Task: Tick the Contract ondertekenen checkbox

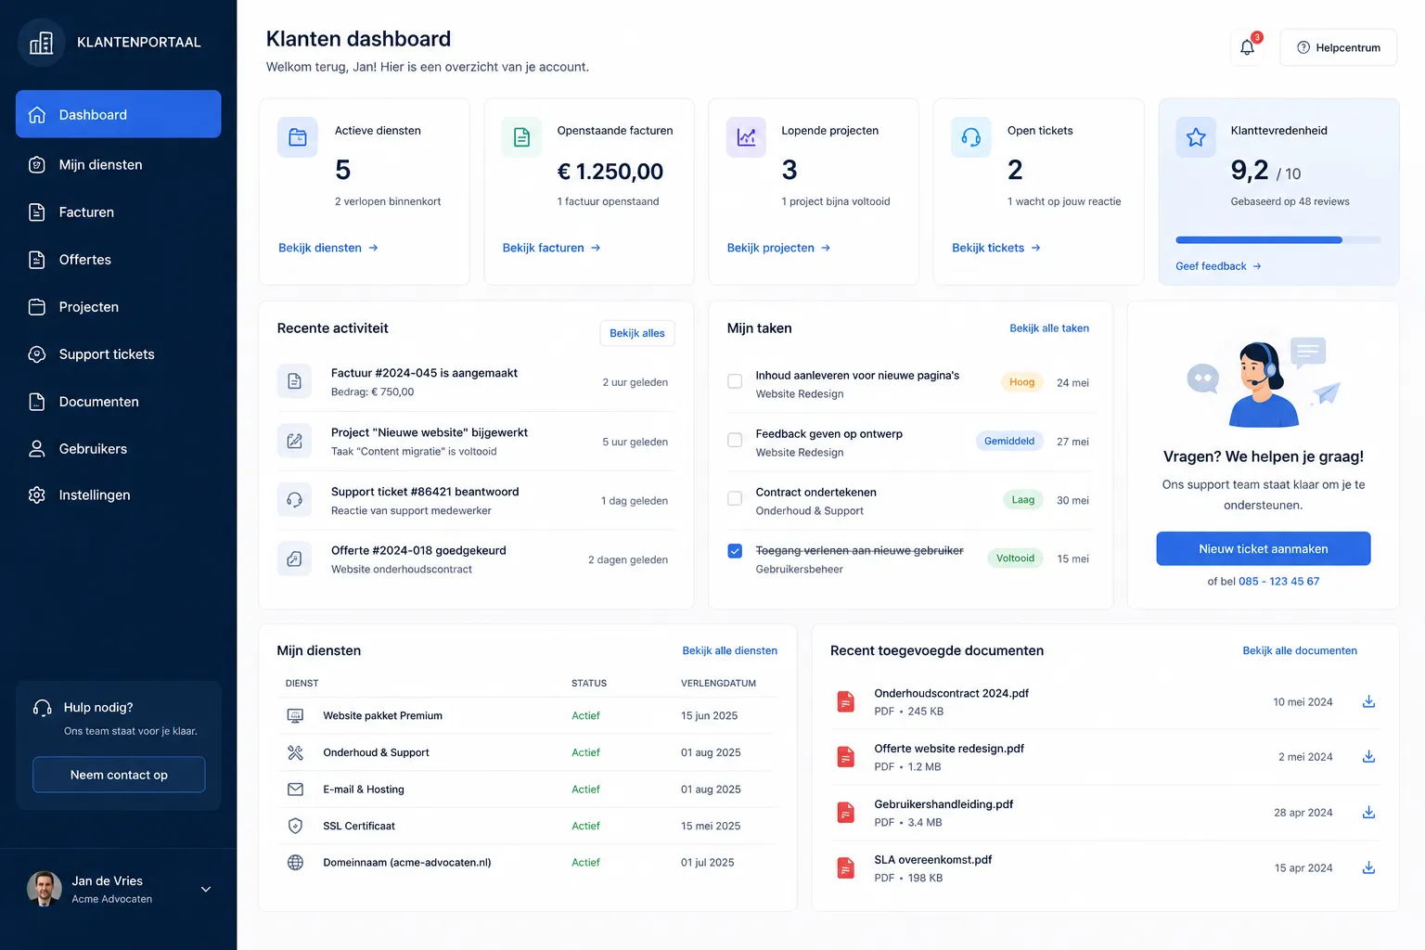Action: coord(735,498)
